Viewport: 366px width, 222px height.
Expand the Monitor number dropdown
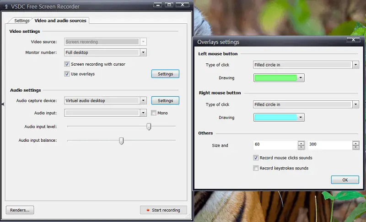click(143, 52)
